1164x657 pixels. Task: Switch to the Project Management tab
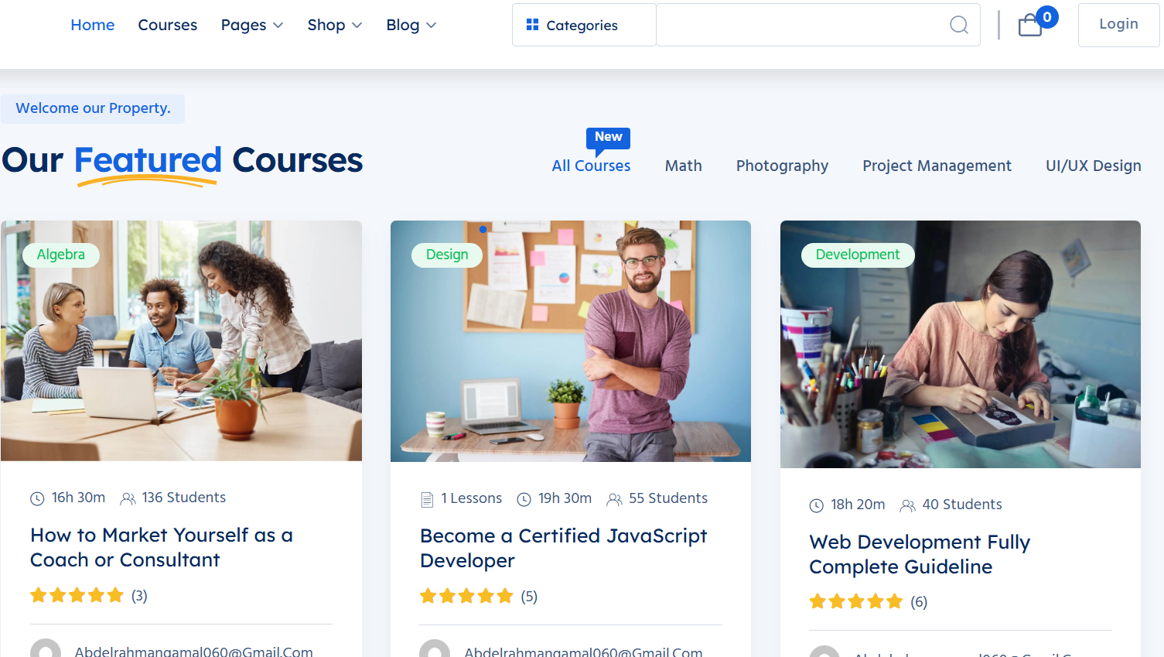point(937,166)
